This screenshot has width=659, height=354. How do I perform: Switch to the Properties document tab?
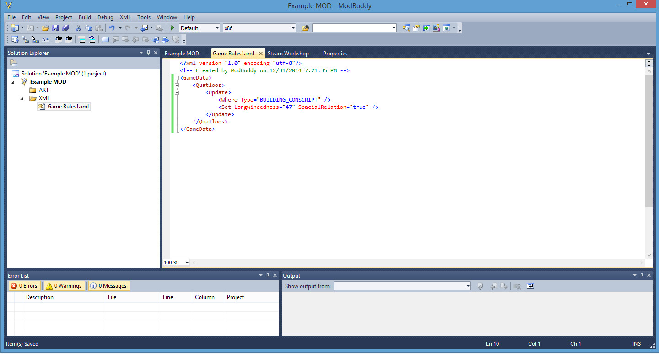point(335,54)
